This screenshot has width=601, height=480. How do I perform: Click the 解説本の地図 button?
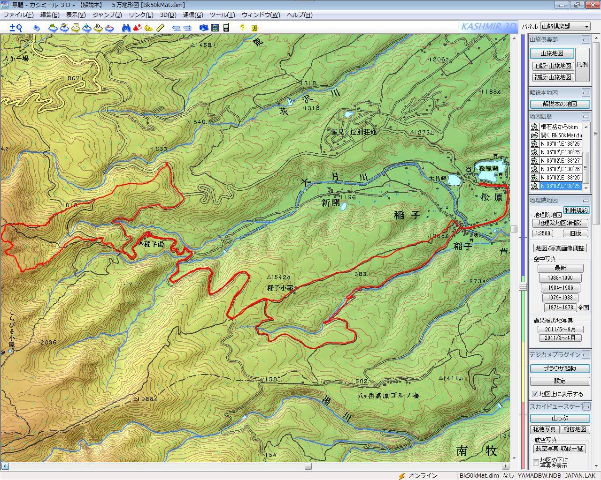(560, 104)
